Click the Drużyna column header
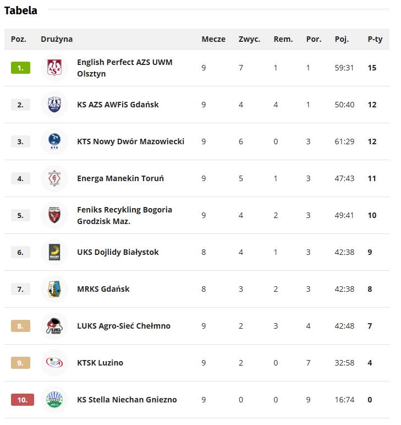 (57, 39)
